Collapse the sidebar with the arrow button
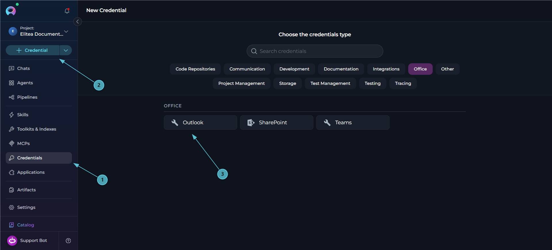The image size is (552, 250). pos(77,22)
